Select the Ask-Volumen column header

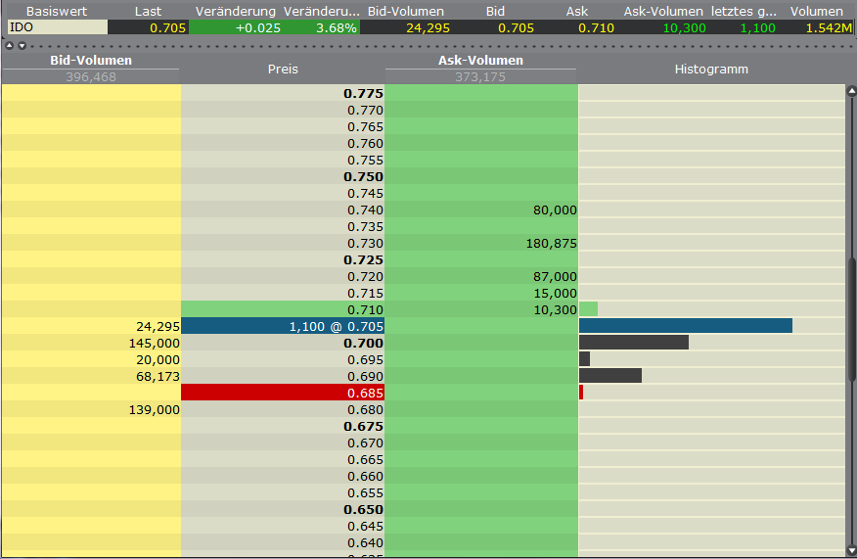click(480, 61)
